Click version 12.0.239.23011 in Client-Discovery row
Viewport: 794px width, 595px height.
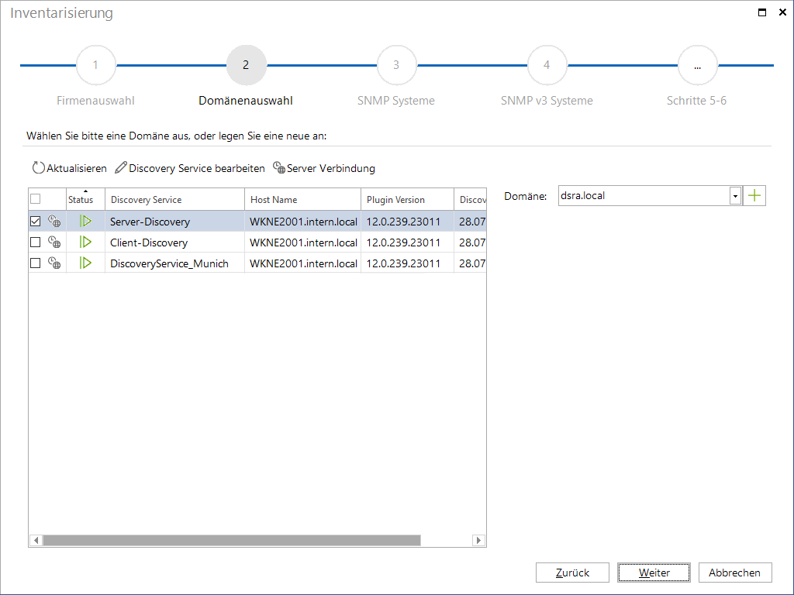coord(403,242)
